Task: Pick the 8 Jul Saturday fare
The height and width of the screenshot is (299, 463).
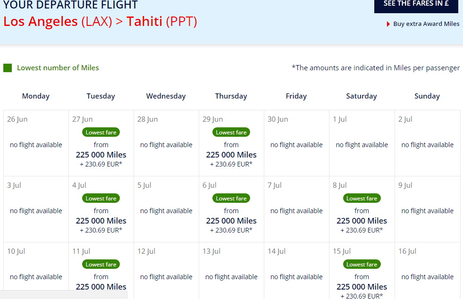Action: tap(362, 209)
